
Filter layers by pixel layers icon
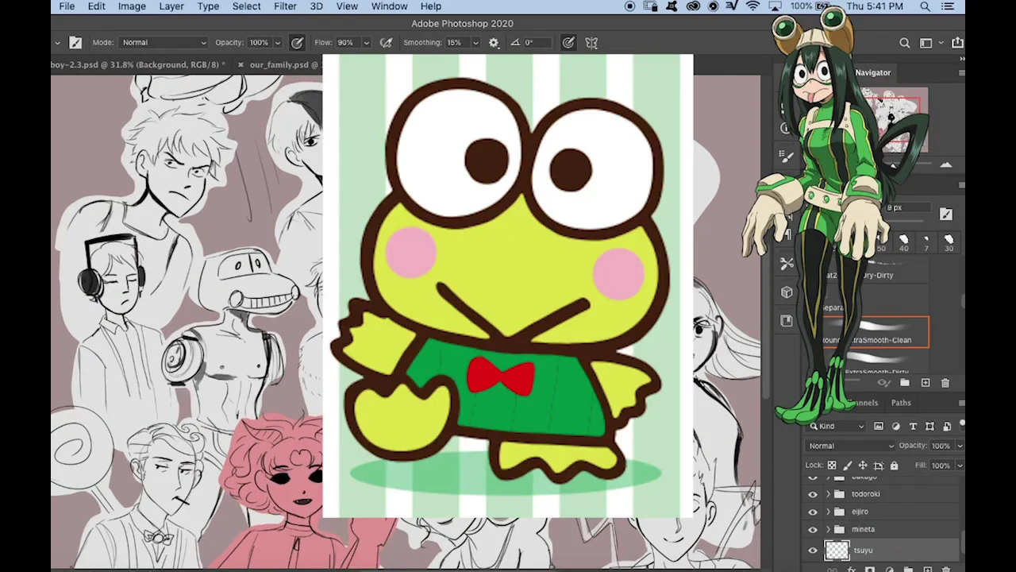click(x=879, y=427)
